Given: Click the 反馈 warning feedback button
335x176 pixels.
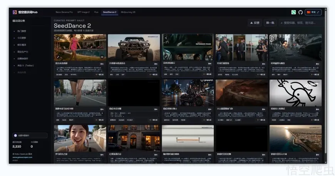Looking at the screenshot, I should tap(255, 23).
